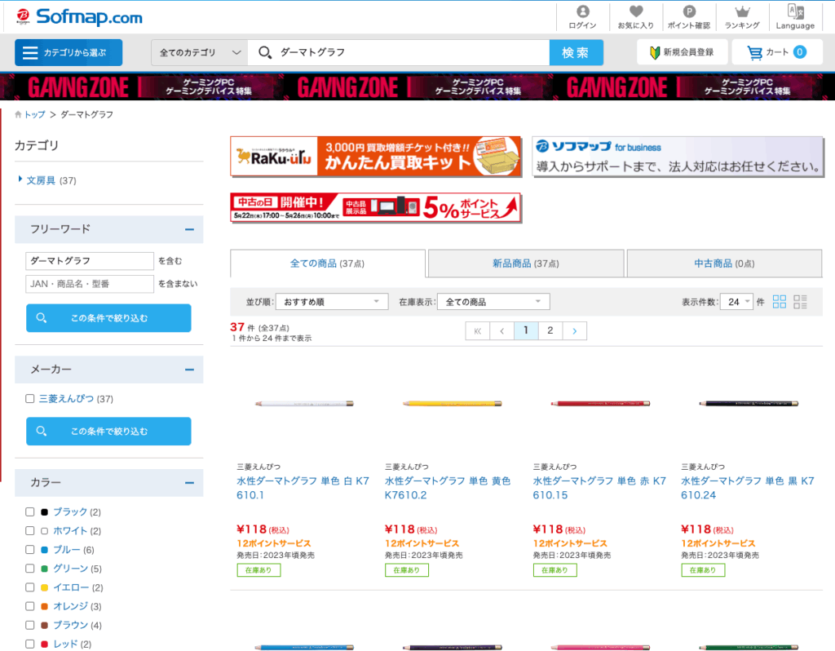
Task: Click the yellow pencil product thumbnail
Action: coord(452,403)
